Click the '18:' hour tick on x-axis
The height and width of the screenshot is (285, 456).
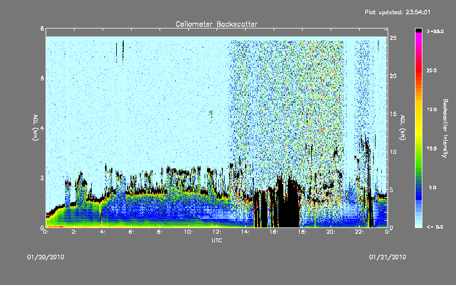click(x=302, y=232)
